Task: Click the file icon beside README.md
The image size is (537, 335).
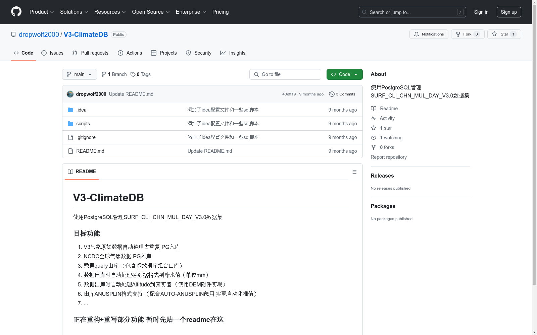Action: coord(70,151)
